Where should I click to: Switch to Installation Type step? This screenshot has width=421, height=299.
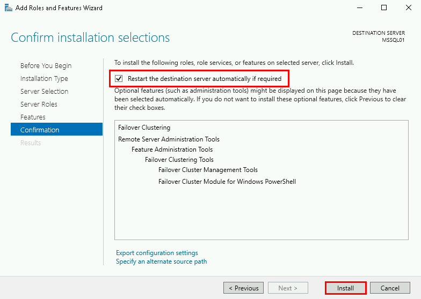[44, 79]
